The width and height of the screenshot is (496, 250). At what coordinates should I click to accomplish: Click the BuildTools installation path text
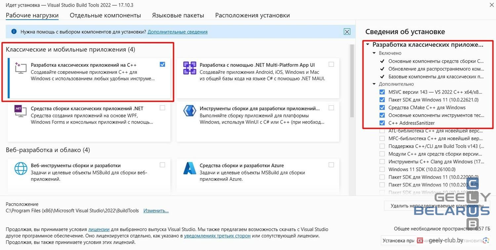(x=72, y=211)
